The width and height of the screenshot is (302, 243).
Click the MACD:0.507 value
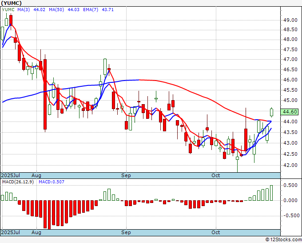52,182
